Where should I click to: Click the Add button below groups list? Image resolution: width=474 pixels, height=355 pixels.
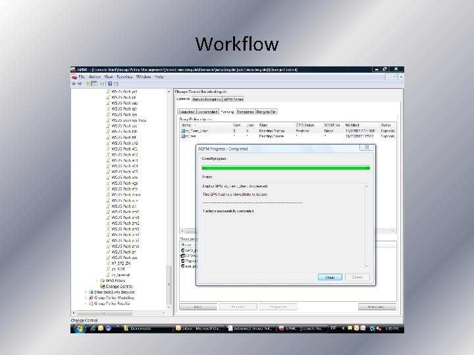point(198,307)
